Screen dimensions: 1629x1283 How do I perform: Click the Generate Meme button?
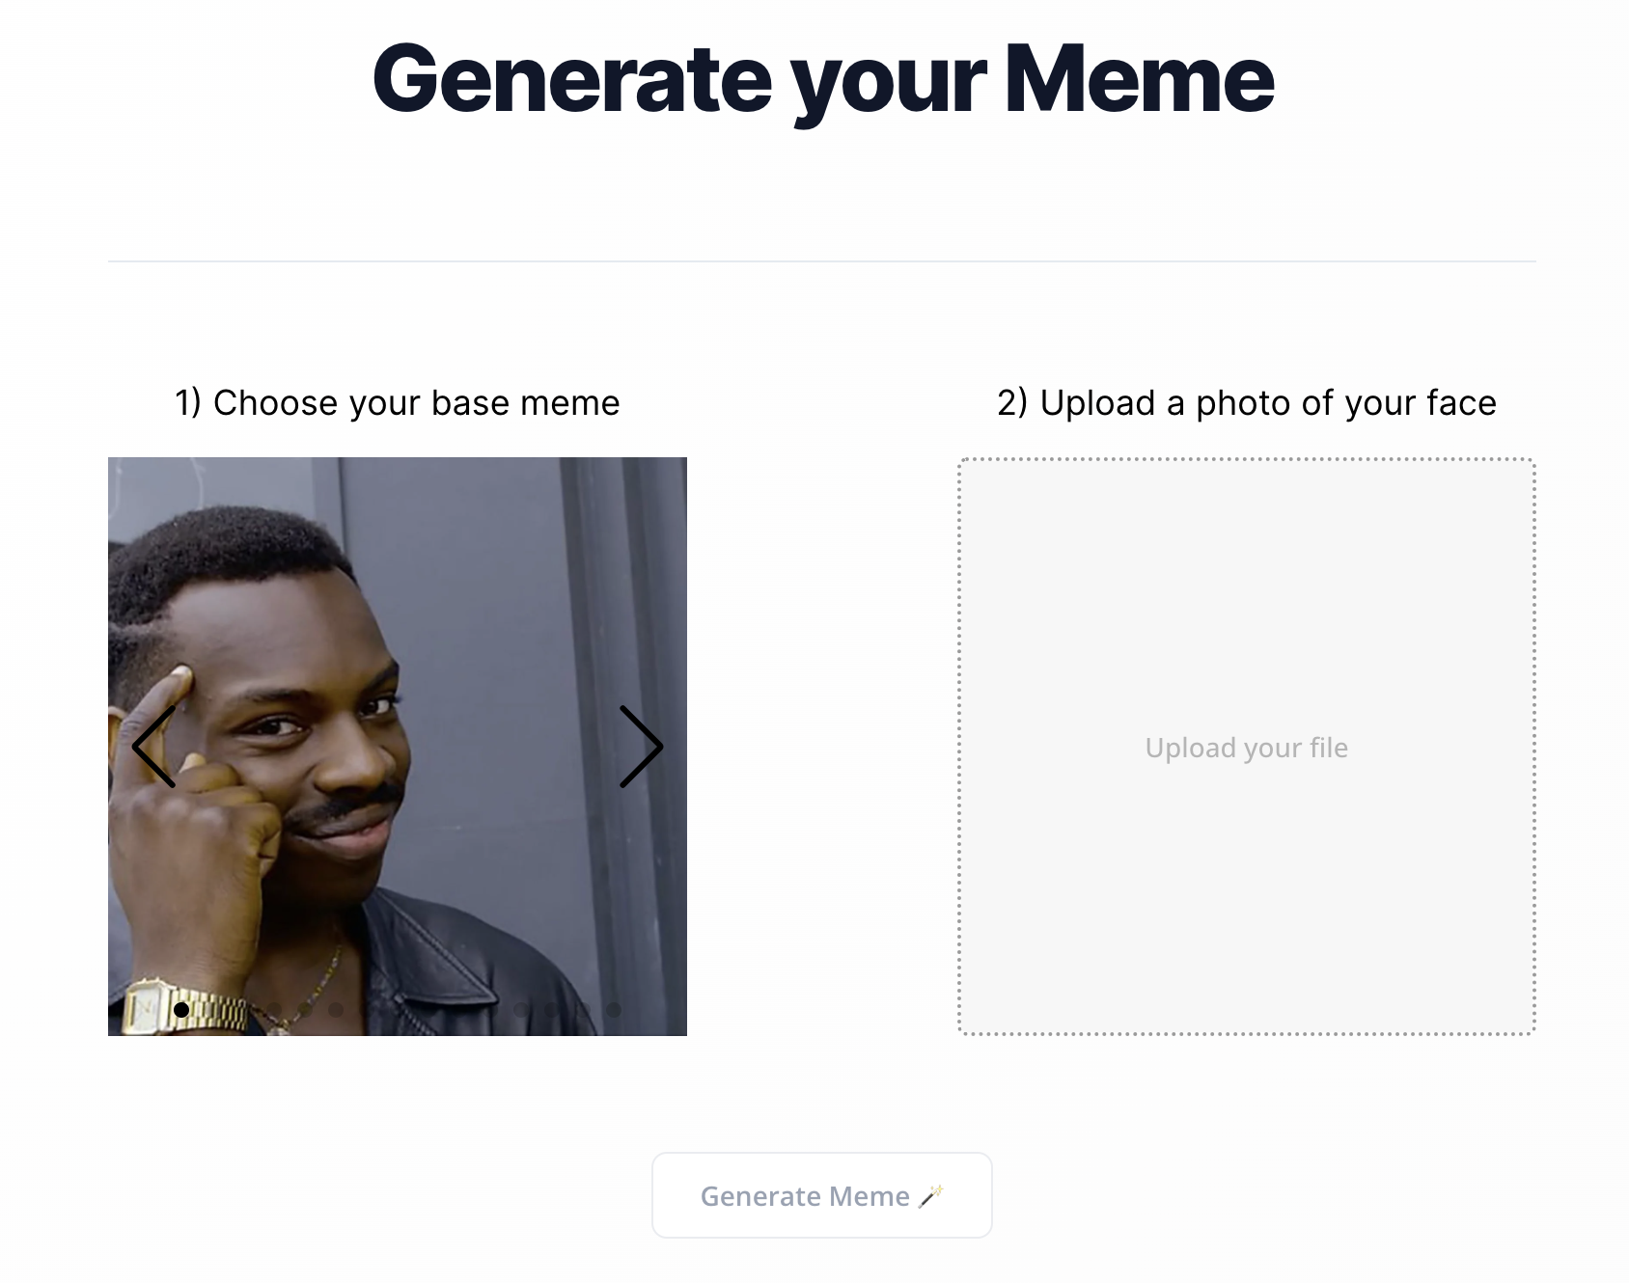pyautogui.click(x=822, y=1195)
